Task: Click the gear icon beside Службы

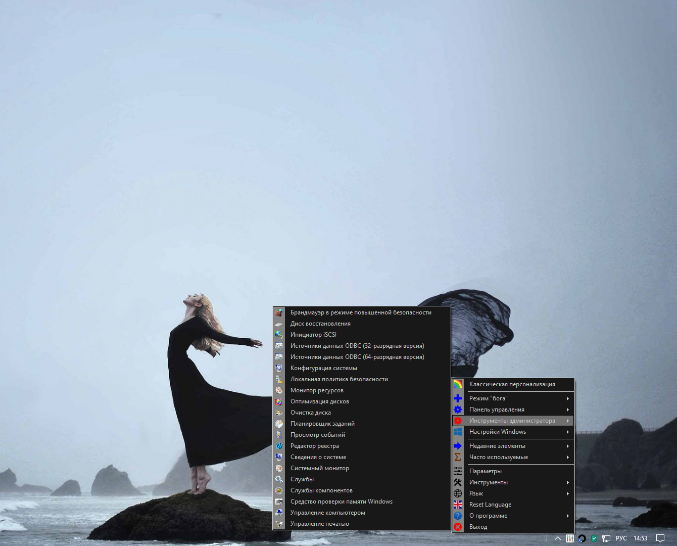Action: [279, 479]
